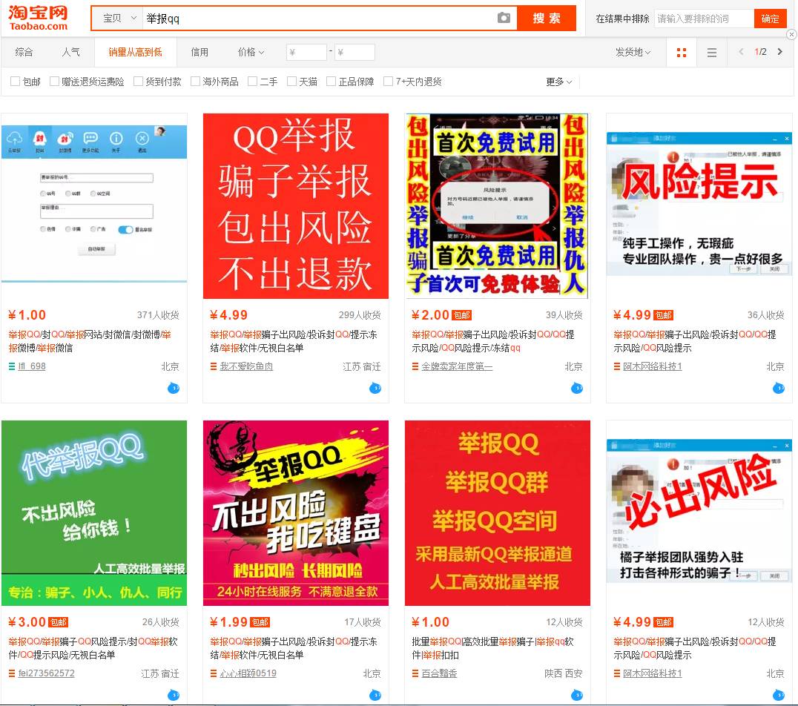Open seller link lfl_698
This screenshot has width=798, height=706.
pyautogui.click(x=32, y=366)
